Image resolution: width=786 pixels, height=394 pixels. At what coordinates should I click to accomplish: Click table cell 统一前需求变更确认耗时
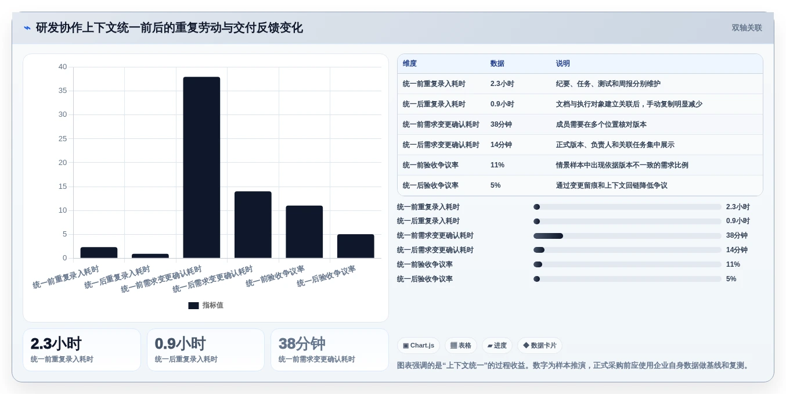(x=441, y=125)
